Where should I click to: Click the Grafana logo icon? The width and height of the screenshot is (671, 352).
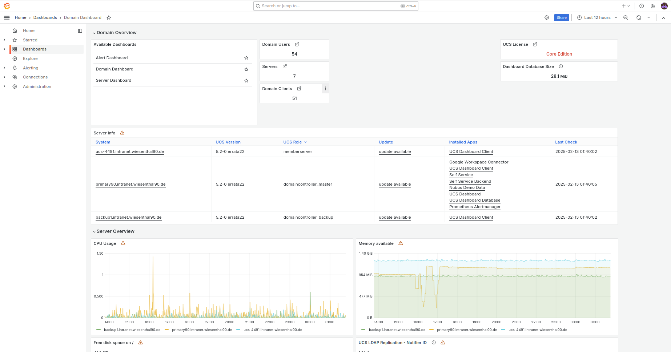7,6
